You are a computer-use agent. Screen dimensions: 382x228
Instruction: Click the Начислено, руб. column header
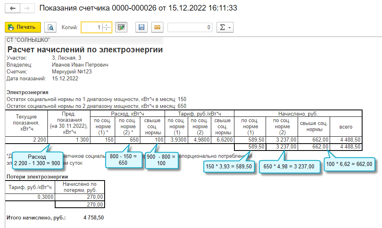click(298, 114)
